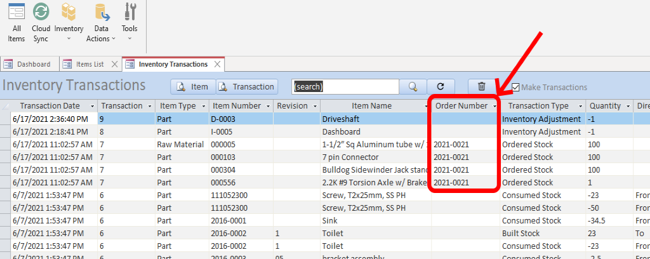Click the Cloud Sync icon
The height and width of the screenshot is (259, 650).
[41, 22]
